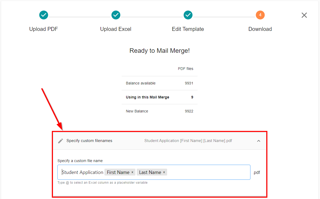Click the Upload Excel completed checkmark icon
This screenshot has height=199, width=320.
pos(116,15)
